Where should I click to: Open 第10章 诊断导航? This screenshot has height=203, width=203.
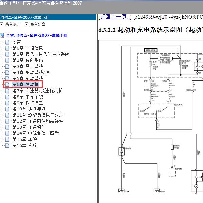[29, 109]
